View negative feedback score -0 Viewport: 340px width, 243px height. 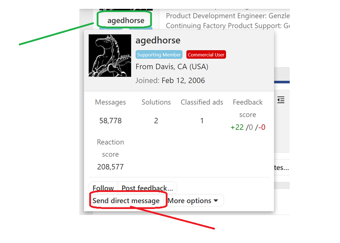click(262, 127)
